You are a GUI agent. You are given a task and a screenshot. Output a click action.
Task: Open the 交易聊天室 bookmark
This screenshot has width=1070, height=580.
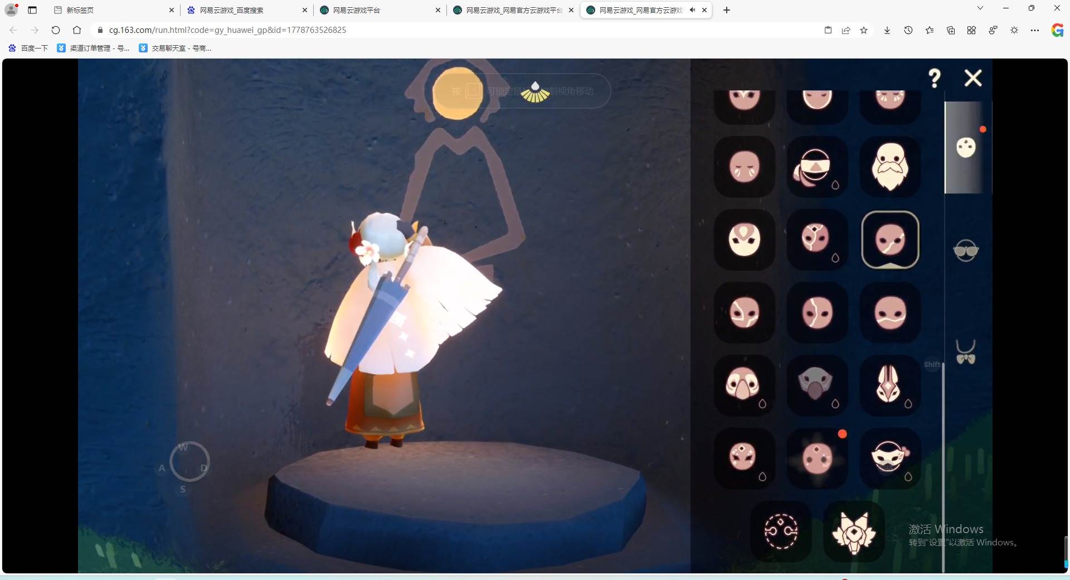click(x=175, y=48)
